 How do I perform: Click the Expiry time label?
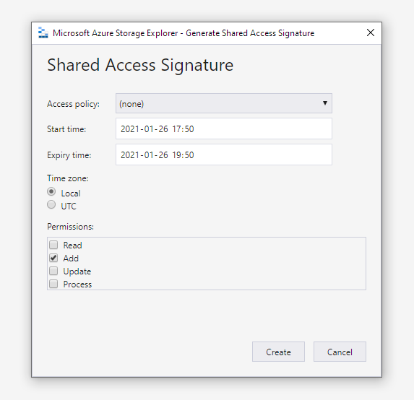click(69, 155)
